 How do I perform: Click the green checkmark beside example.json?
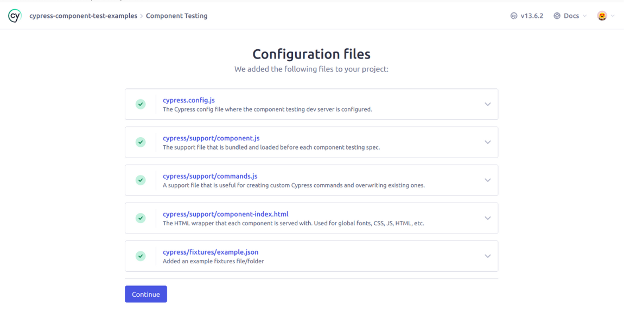pos(141,256)
